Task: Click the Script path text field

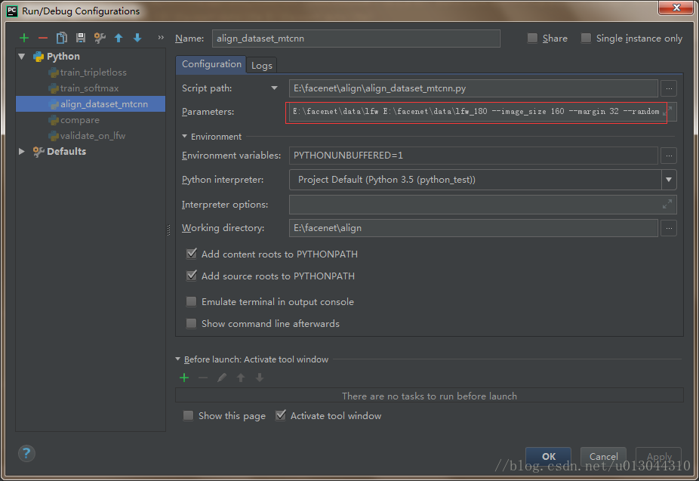Action: [473, 88]
